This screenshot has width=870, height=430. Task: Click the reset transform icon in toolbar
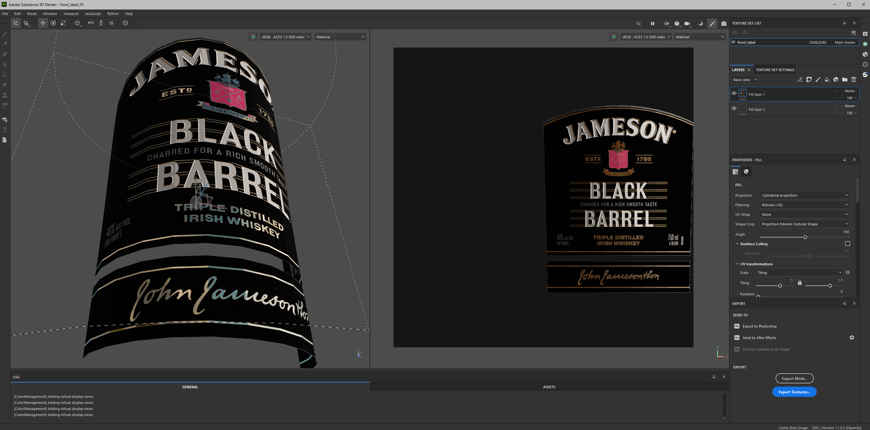coord(125,23)
